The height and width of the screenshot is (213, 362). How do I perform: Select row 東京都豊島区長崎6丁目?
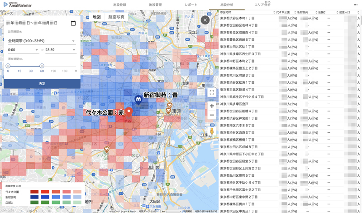(x=290, y=39)
